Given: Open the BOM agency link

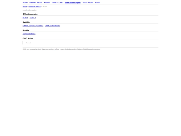Looking at the screenshot, I should pos(25,17).
